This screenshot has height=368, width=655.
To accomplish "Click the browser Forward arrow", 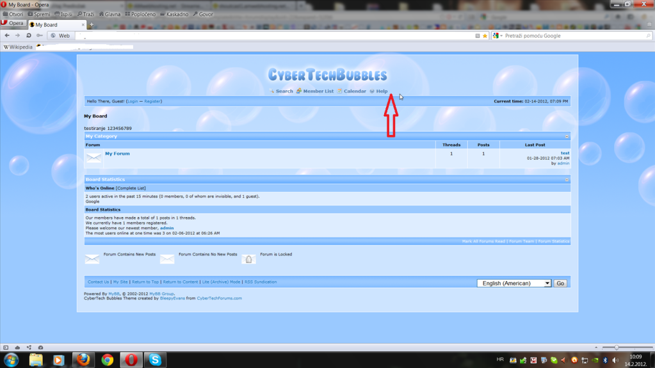I will coord(17,35).
